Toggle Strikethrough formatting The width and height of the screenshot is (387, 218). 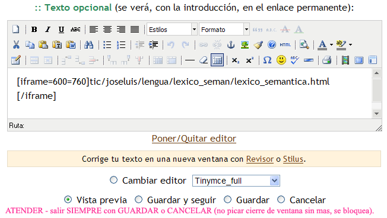(75, 30)
